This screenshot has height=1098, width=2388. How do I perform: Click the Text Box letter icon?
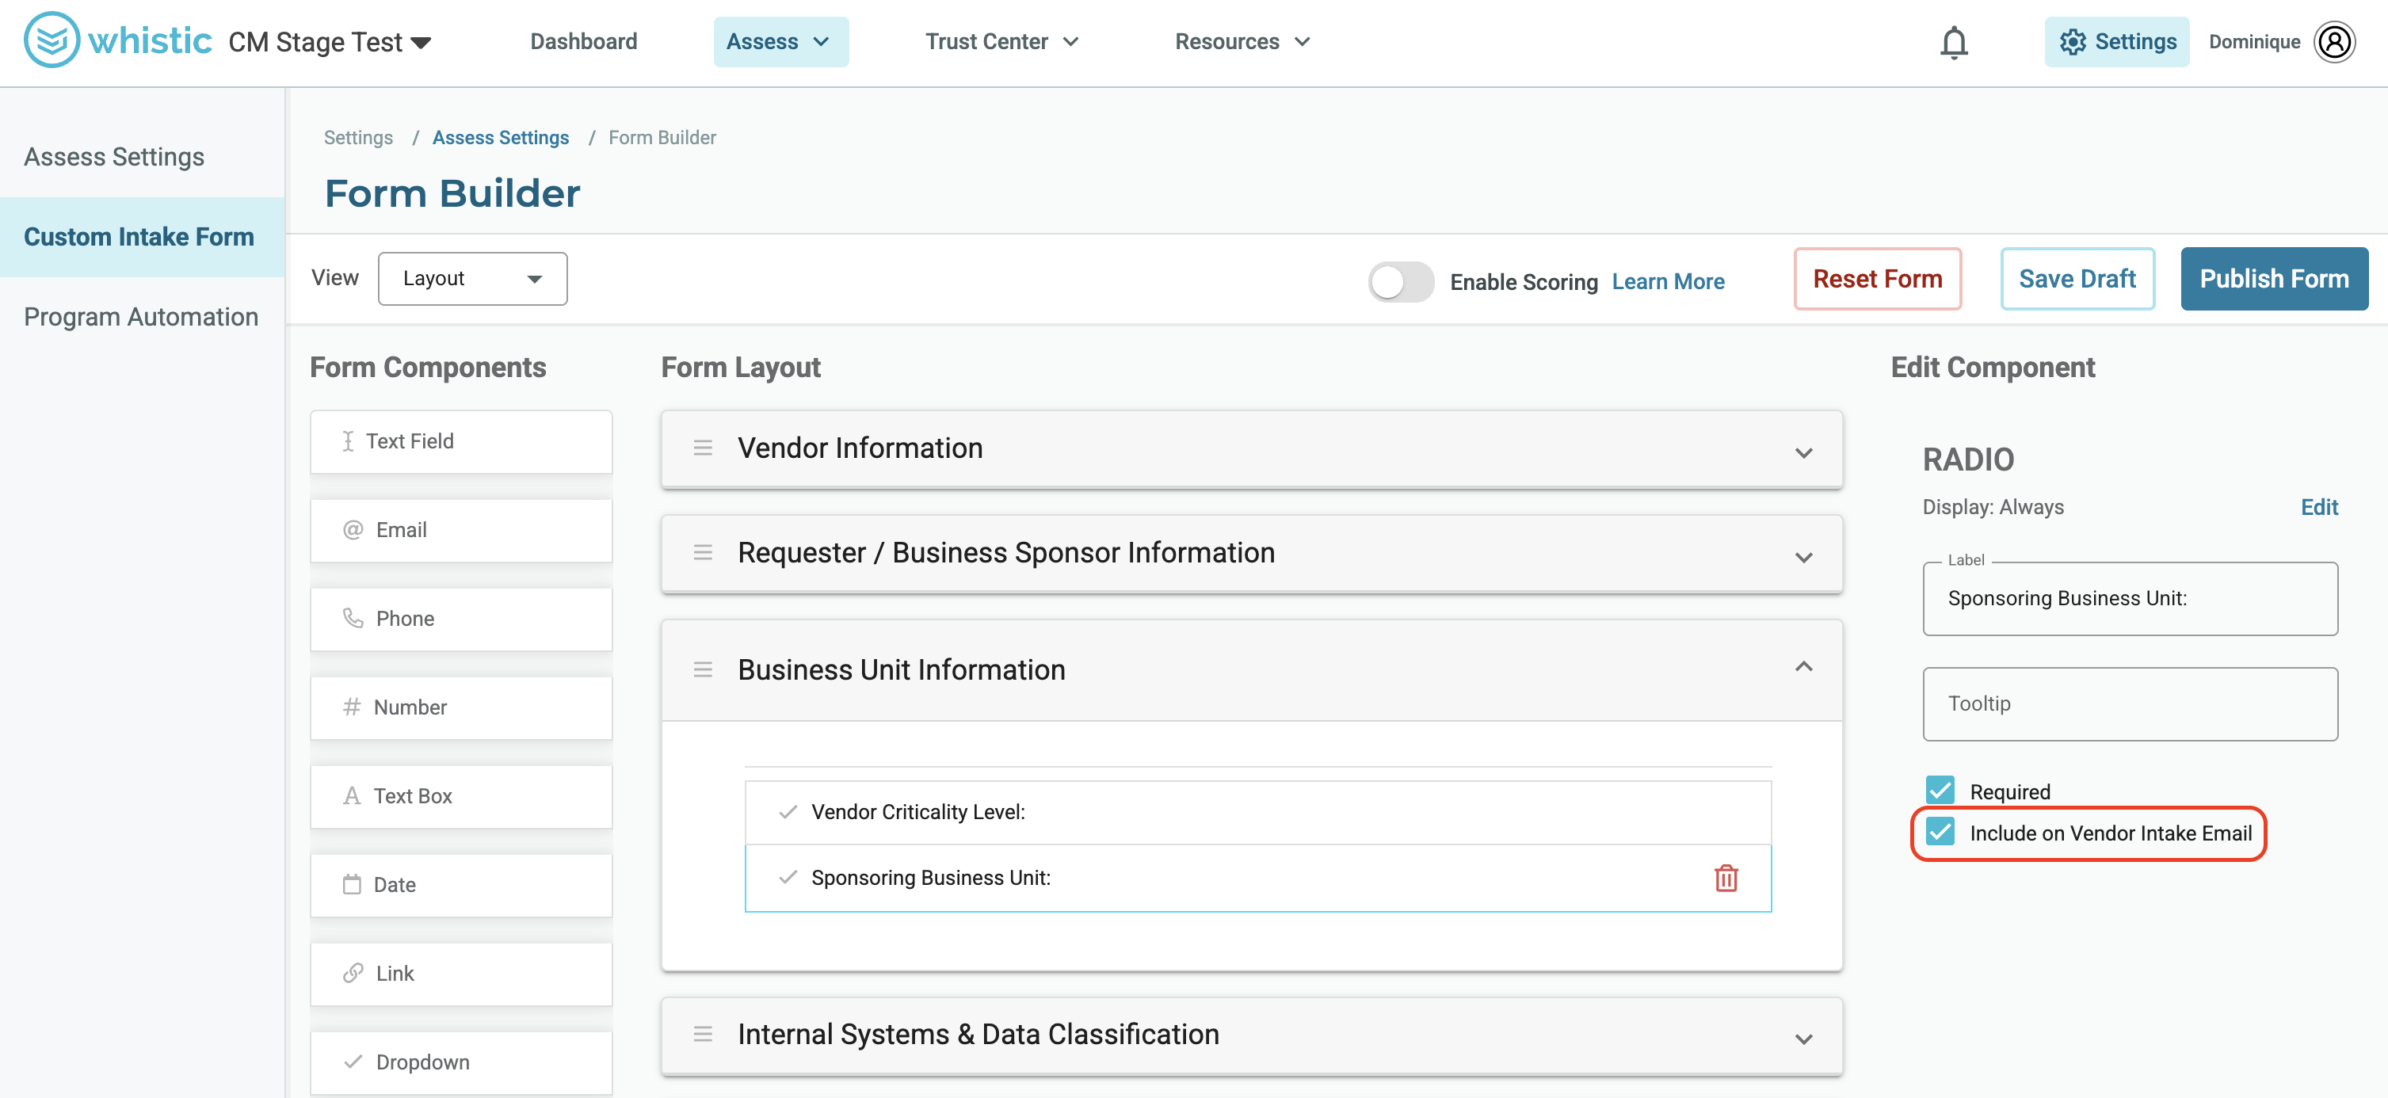351,796
